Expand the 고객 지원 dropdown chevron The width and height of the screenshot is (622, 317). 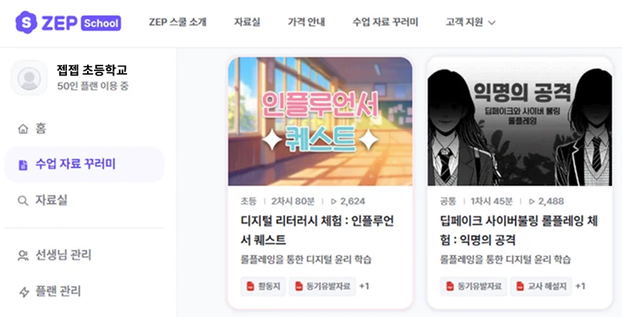[492, 23]
